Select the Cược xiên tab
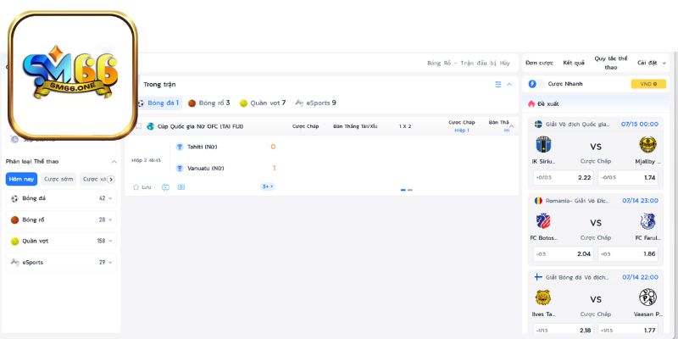This screenshot has width=678, height=339. [94, 179]
